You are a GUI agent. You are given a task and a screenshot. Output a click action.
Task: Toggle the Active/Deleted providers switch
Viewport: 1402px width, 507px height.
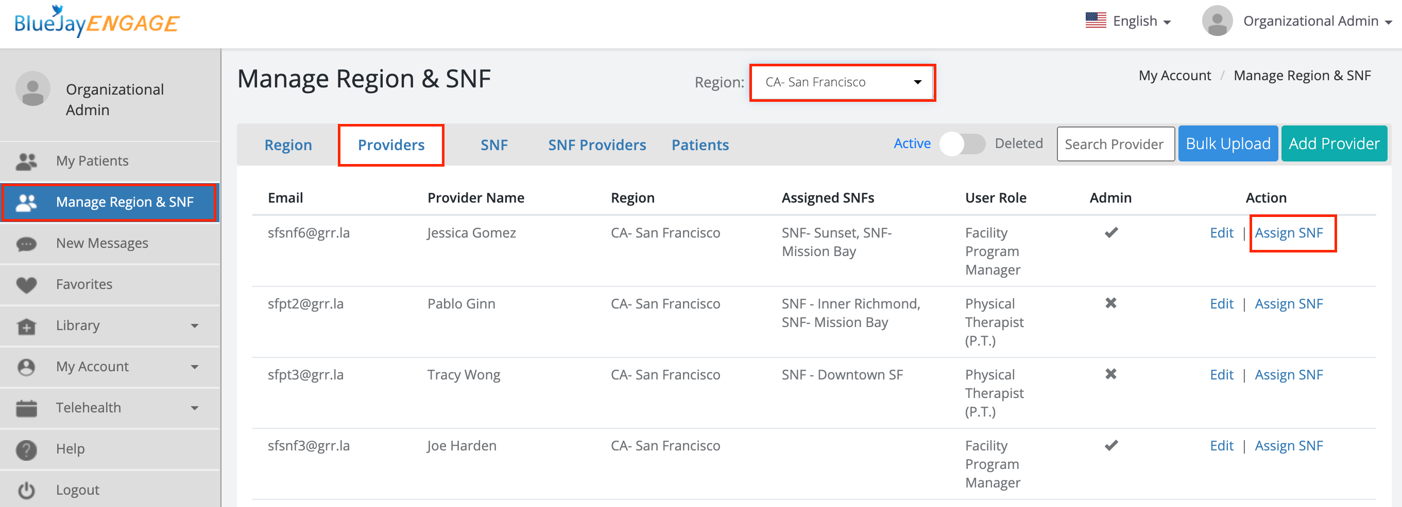pos(962,144)
